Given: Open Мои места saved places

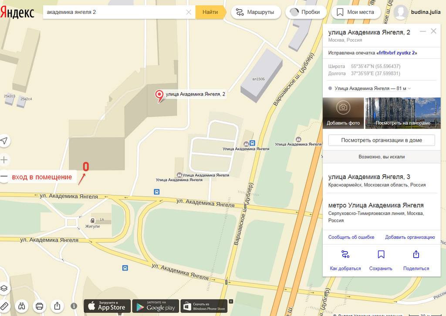Looking at the screenshot, I should (x=356, y=12).
